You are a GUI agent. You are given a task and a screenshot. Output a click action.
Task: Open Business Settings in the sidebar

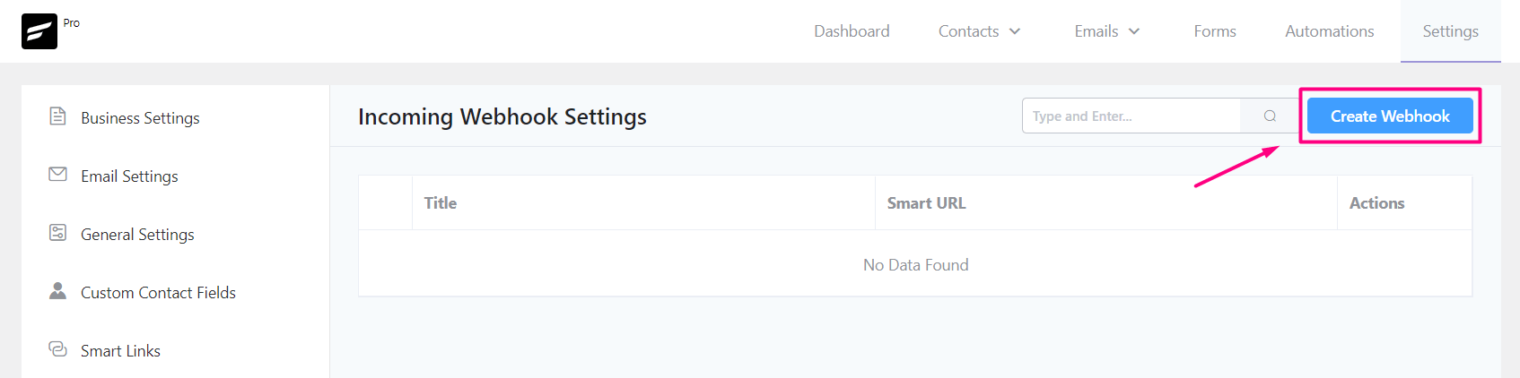[140, 117]
